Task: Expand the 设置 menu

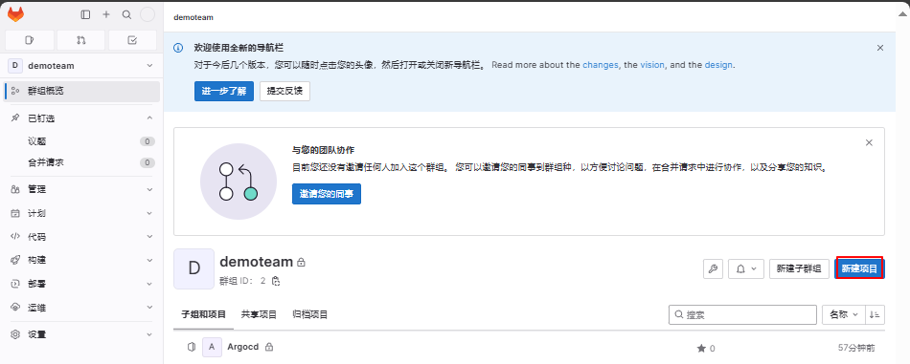Action: click(x=81, y=334)
